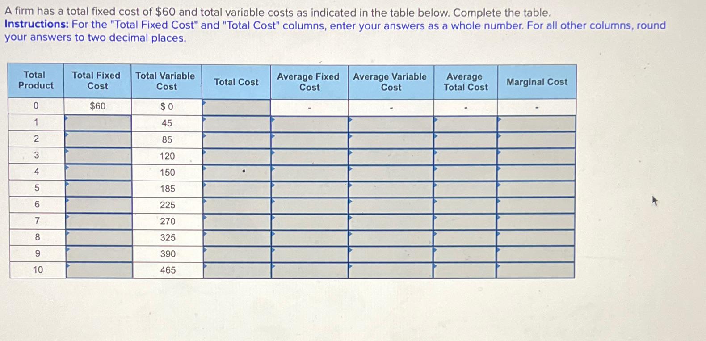The height and width of the screenshot is (341, 706).
Task: Select the Average Fixed Cost cell for product 9
Action: pos(308,253)
